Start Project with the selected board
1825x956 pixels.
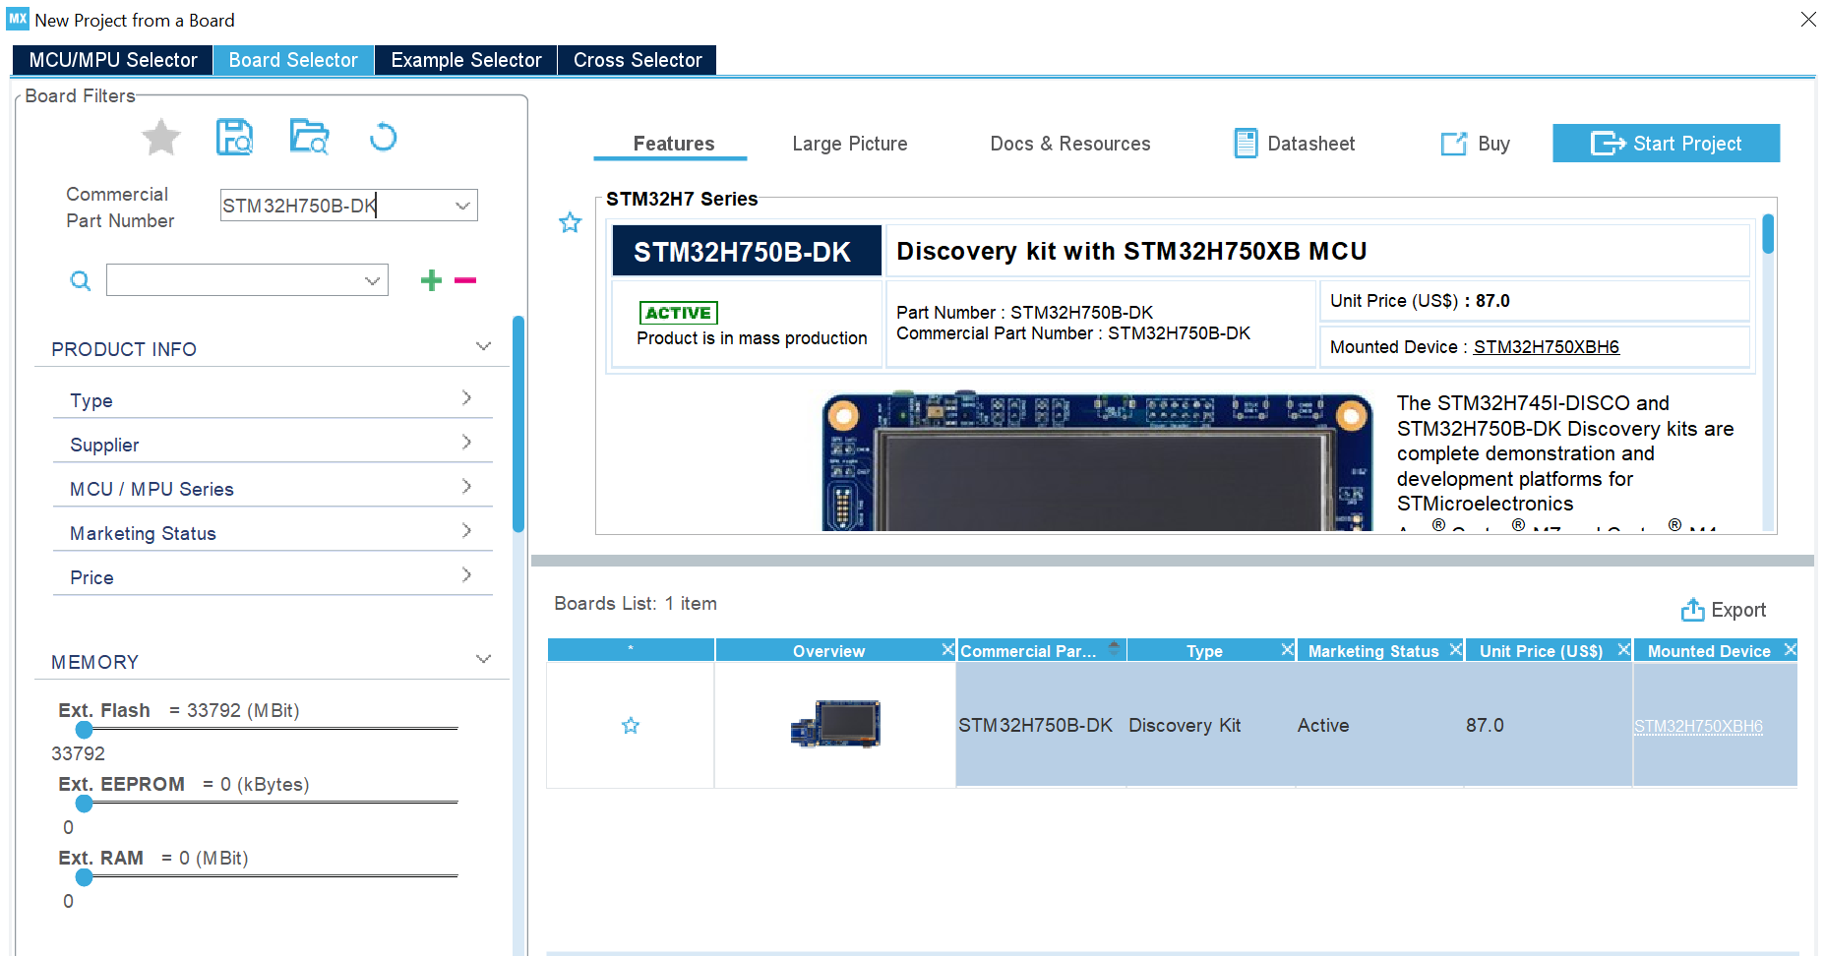(1665, 143)
